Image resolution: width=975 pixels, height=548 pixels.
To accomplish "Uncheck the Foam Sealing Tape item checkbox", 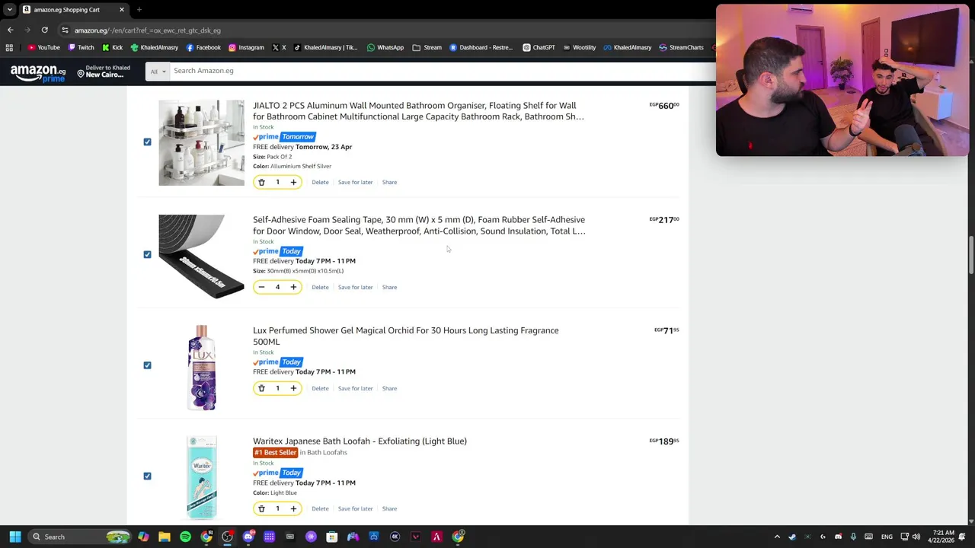I will [147, 254].
